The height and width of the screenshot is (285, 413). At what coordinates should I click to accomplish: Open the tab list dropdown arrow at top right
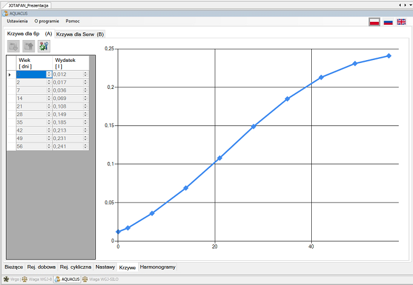point(403,5)
